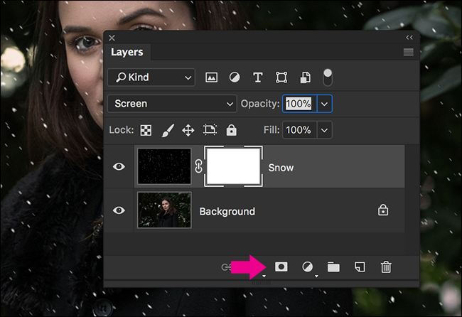
Task: Hide the Snow layer
Action: coord(119,167)
